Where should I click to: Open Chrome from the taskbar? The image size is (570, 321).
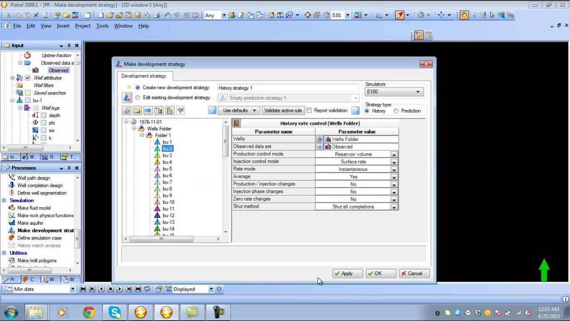89,313
